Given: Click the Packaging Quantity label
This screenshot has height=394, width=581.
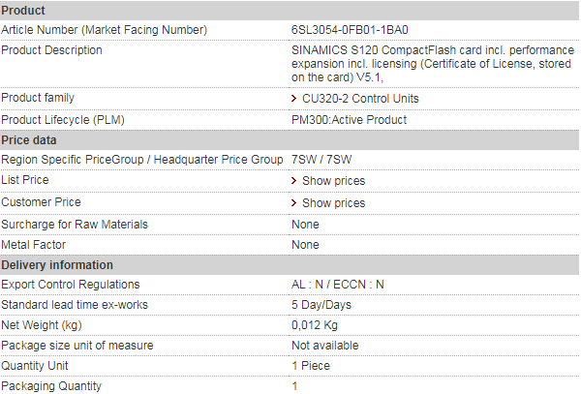Looking at the screenshot, I should (51, 386).
